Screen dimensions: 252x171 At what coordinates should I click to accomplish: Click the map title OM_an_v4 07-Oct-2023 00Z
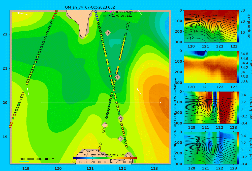90,7
